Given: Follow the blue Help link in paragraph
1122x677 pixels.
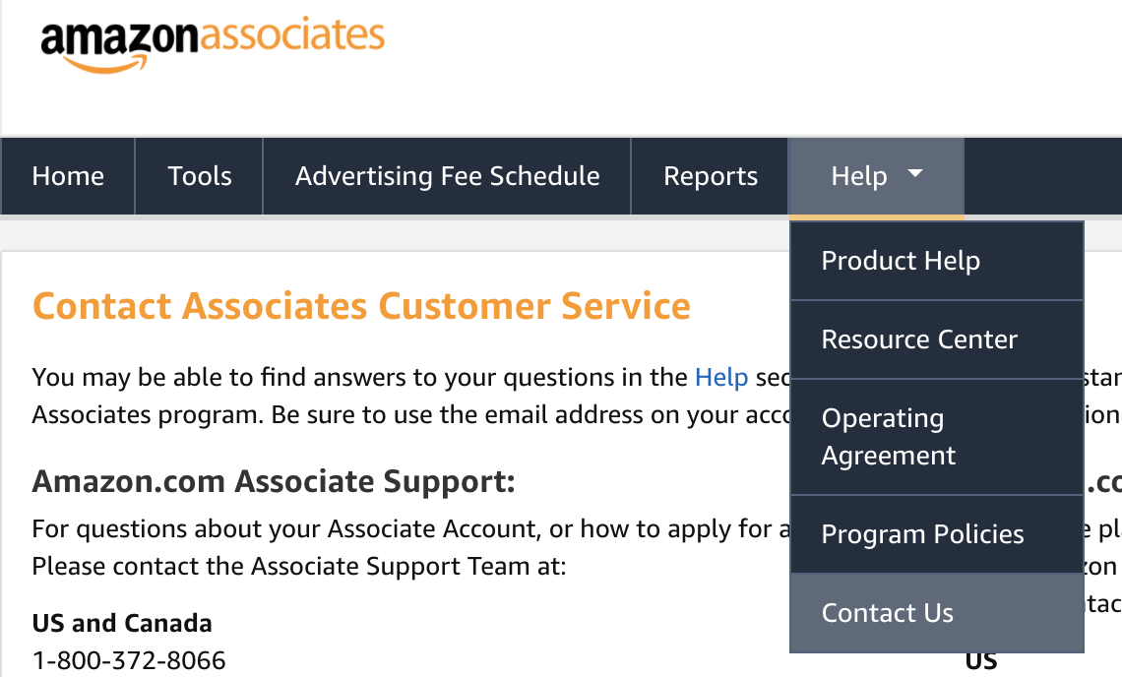Looking at the screenshot, I should (x=721, y=377).
